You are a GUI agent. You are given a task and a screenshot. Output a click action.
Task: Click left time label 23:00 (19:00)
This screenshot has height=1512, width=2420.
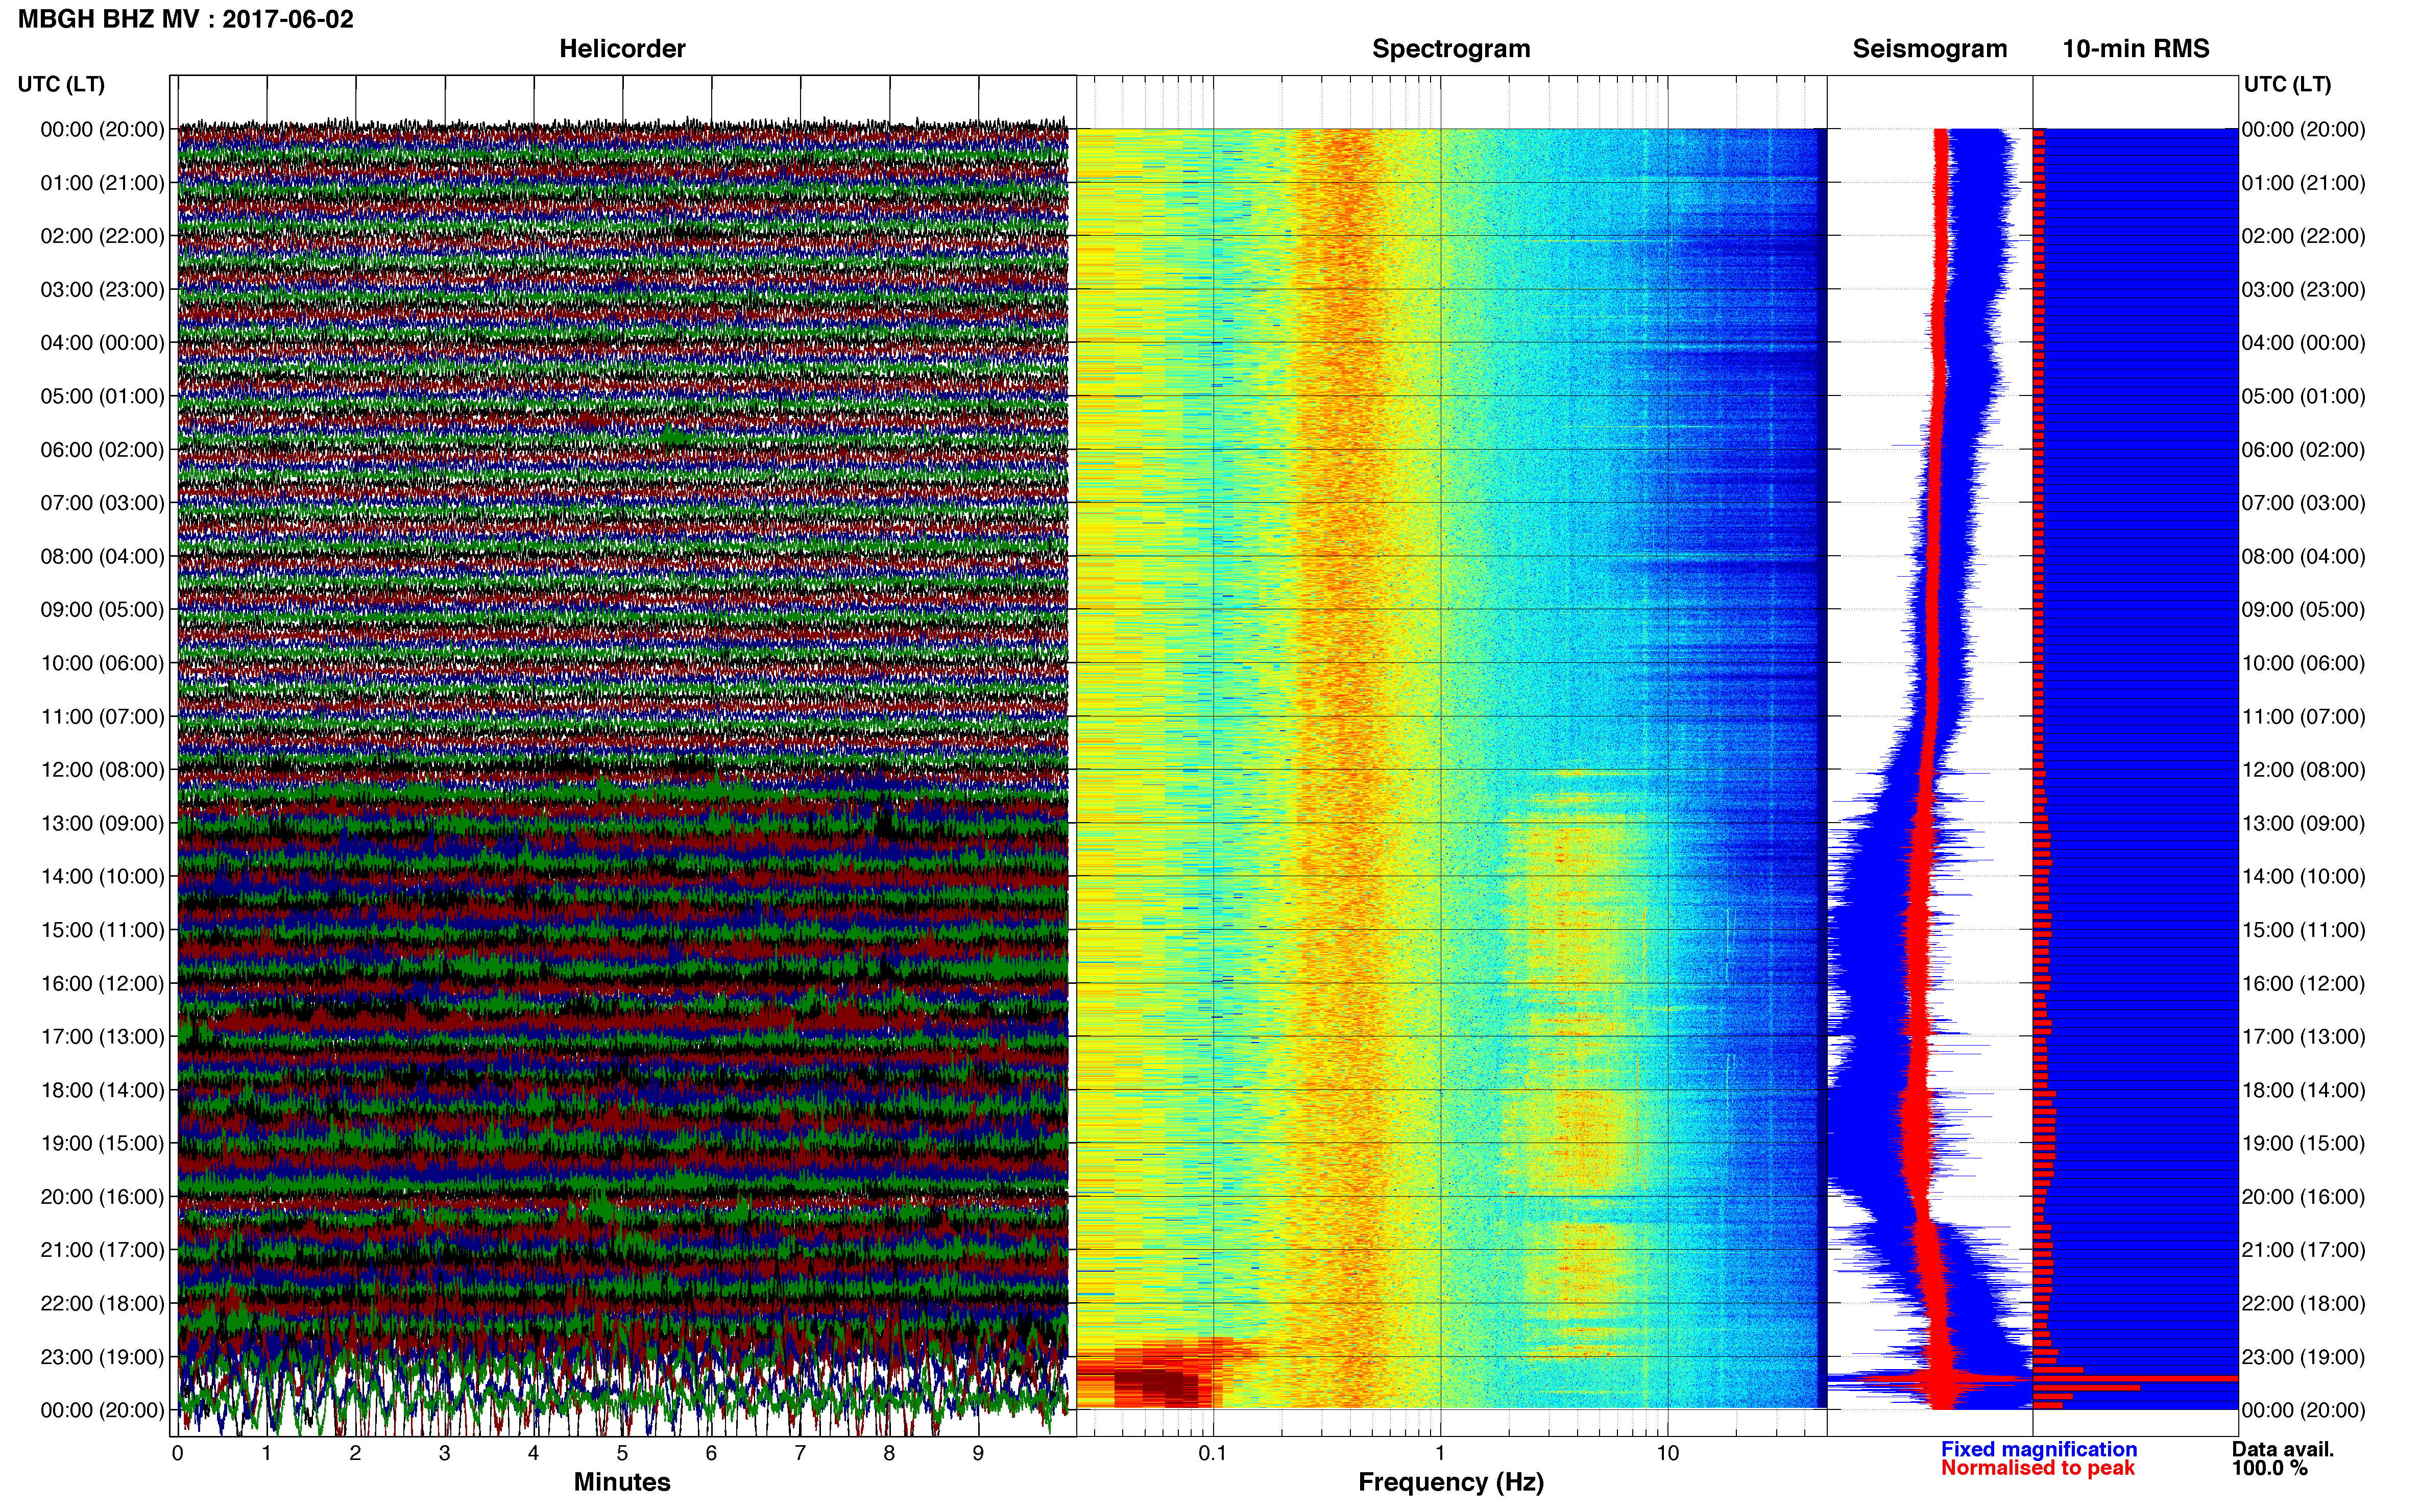(102, 1357)
